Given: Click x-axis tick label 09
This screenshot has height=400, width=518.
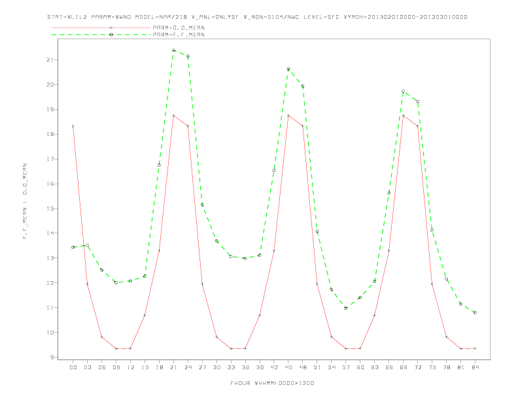Looking at the screenshot, I should click(116, 367).
